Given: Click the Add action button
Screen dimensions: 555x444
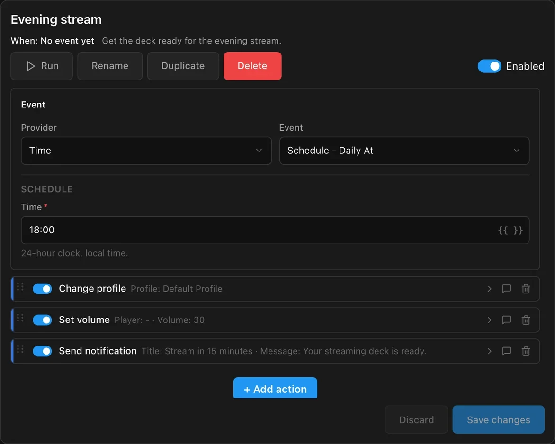Looking at the screenshot, I should tap(275, 388).
